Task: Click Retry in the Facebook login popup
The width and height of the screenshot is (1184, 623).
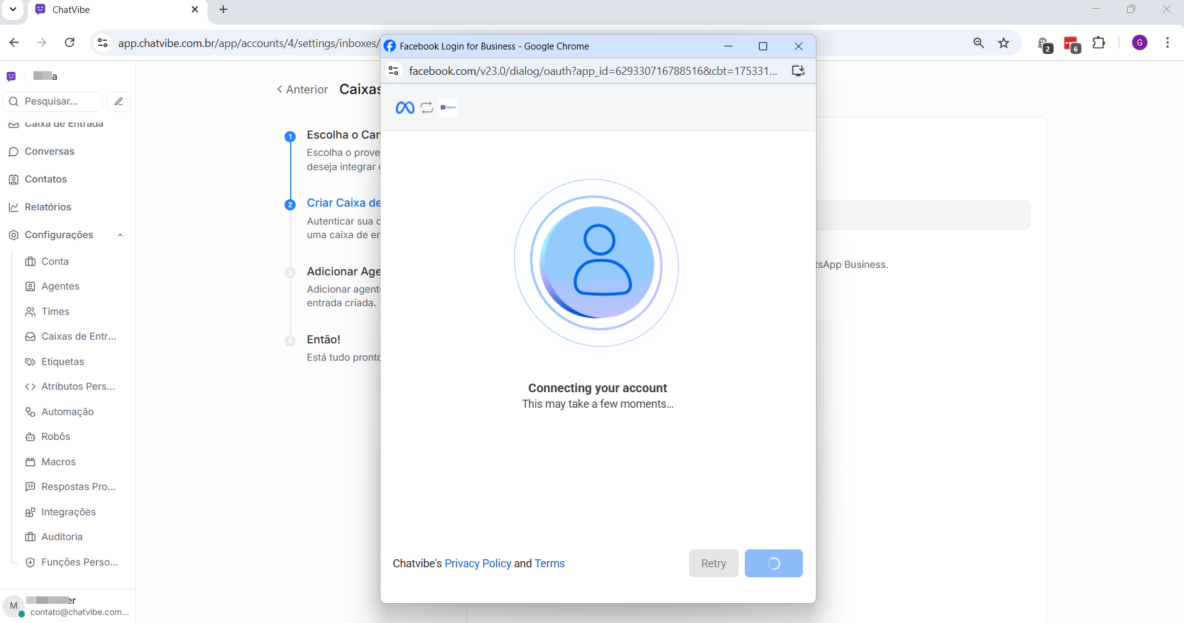Action: [714, 564]
